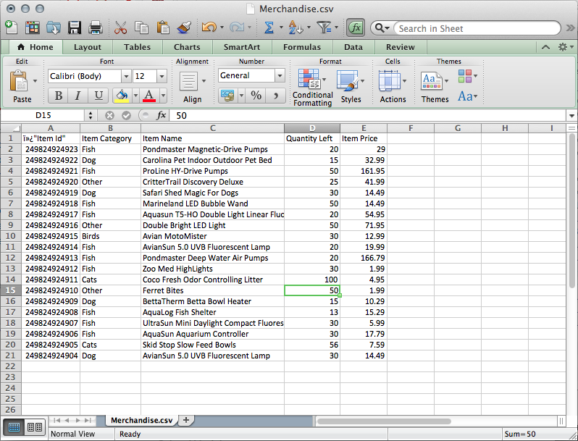
Task: Open the font size dropdown
Action: (162, 76)
